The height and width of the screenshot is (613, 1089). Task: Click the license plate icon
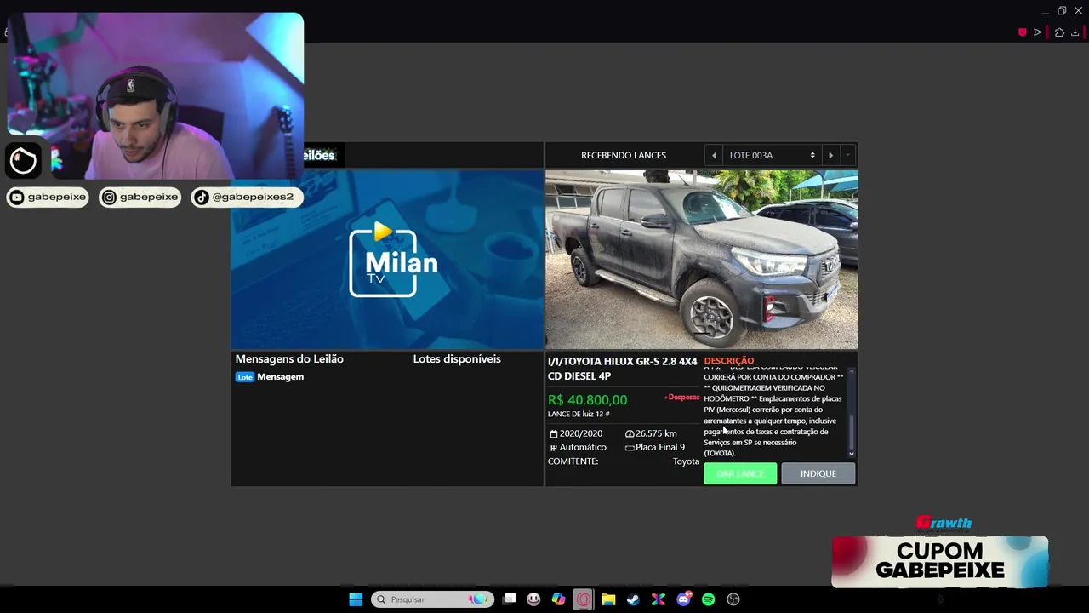(x=630, y=448)
